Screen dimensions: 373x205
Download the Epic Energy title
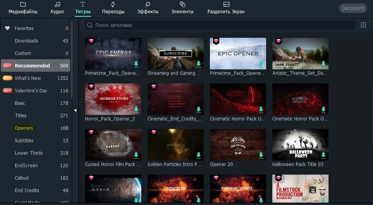point(136,64)
